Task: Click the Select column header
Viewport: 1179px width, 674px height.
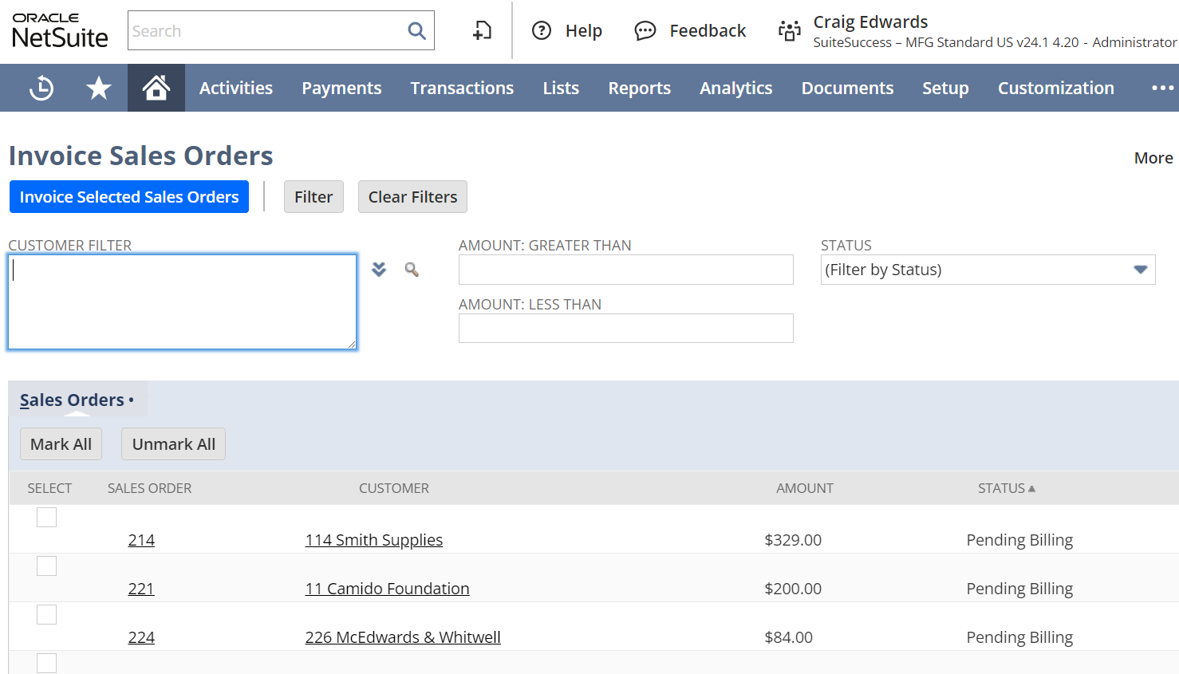Action: [x=49, y=488]
